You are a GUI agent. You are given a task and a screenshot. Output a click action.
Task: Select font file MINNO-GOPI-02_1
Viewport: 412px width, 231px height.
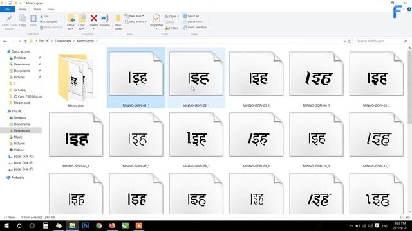[196, 78]
